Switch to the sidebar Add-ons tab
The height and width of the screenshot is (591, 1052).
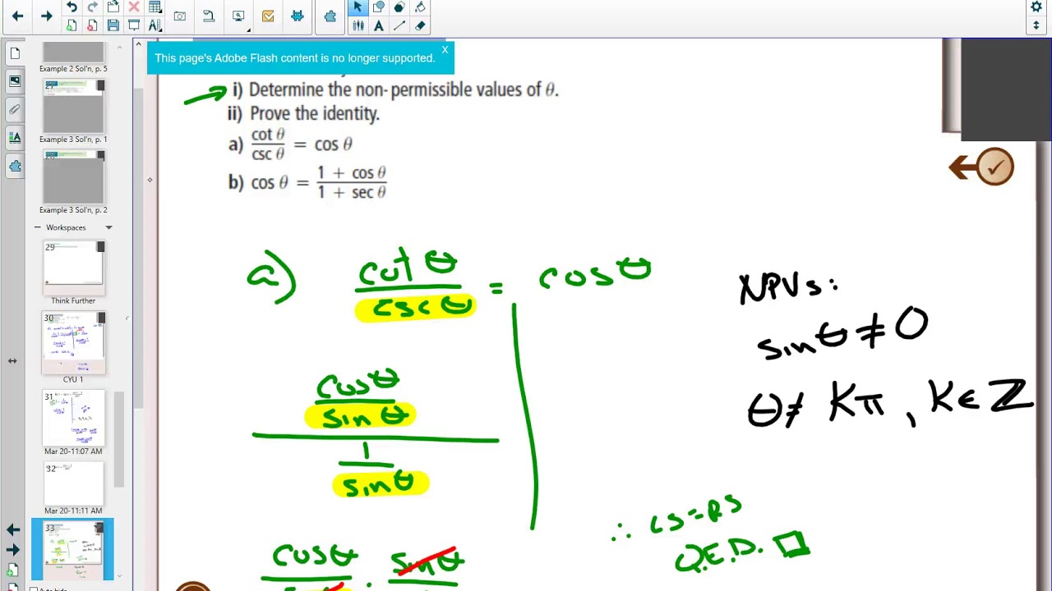[x=15, y=166]
